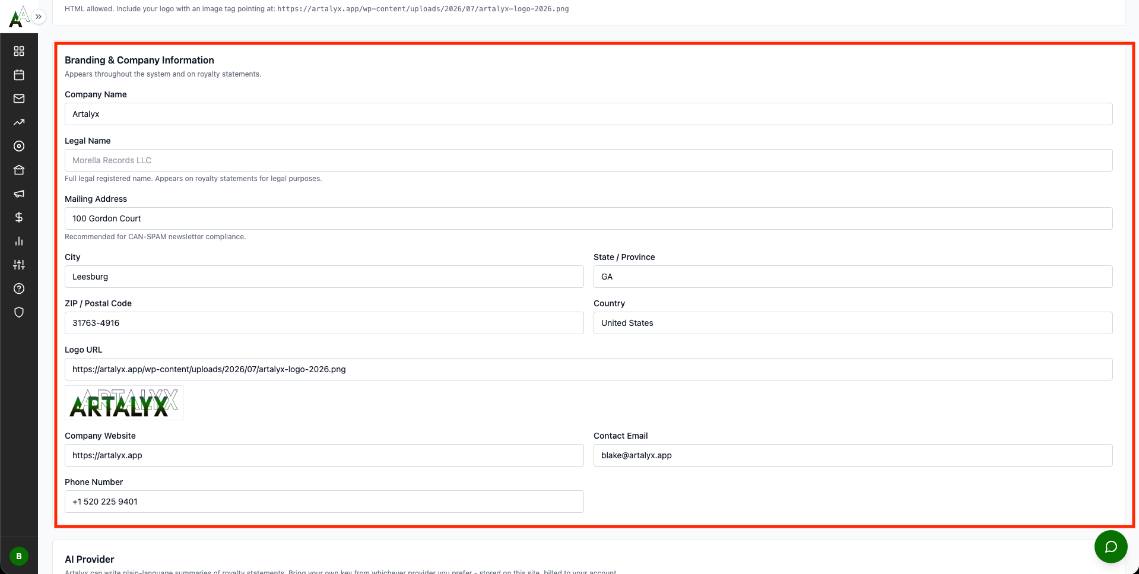Open the trending arrow icon in sidebar

19,122
